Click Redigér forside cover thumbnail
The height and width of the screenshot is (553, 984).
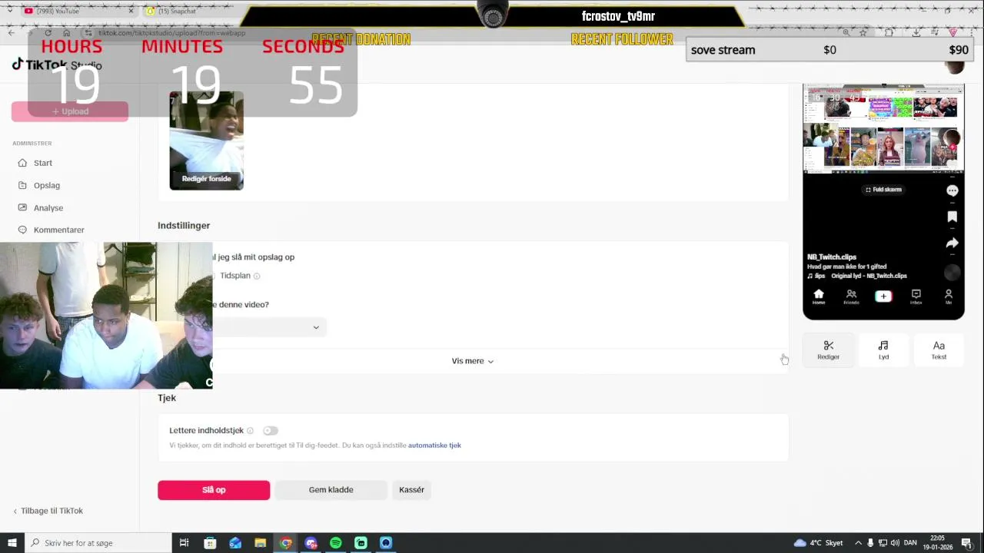pyautogui.click(x=206, y=141)
